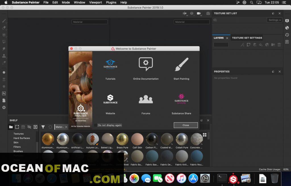Screen dimensions: 291x186
Task: Click the add mask icon in Layers
Action: [248, 45]
